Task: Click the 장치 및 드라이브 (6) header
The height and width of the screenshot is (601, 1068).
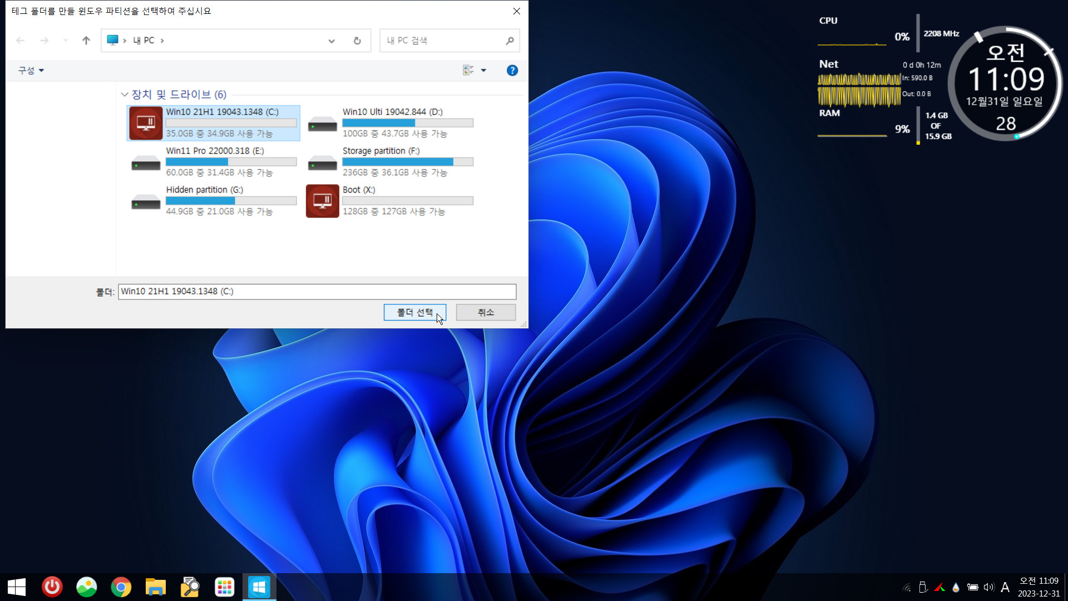Action: pos(179,95)
